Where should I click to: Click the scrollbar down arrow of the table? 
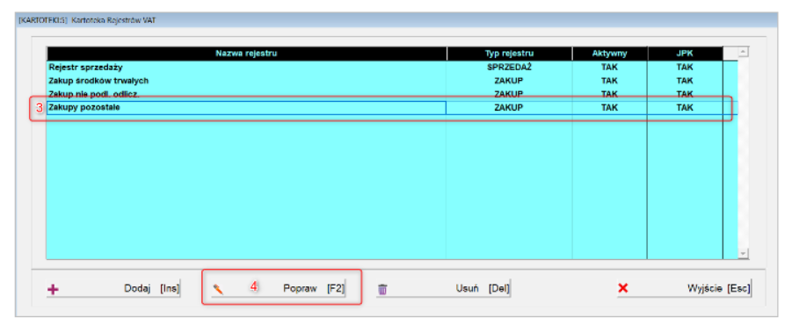pos(743,254)
